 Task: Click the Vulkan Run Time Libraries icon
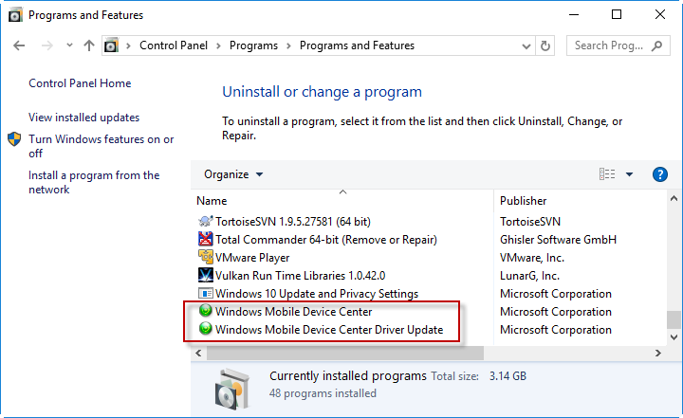(206, 275)
